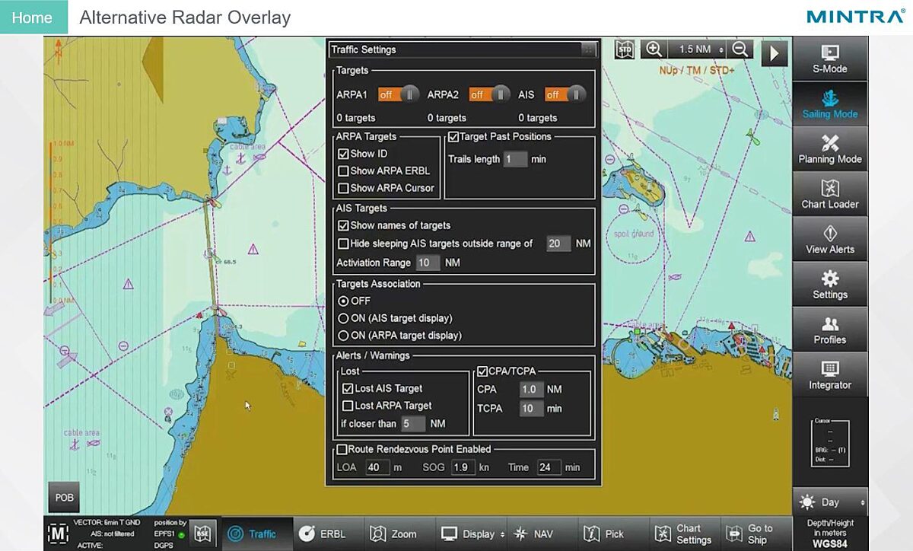The width and height of the screenshot is (913, 551).
Task: Open the Integrator panel
Action: [x=829, y=374]
